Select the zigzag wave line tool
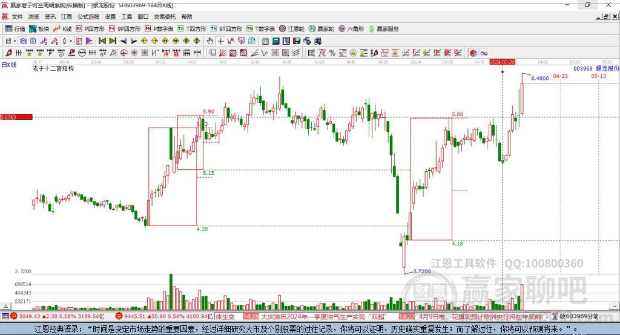The width and height of the screenshot is (620, 335). click(264, 53)
